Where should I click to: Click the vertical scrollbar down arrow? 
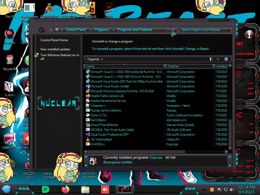[230, 148]
